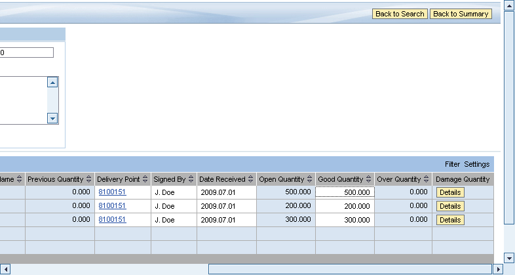
Task: Sort by Signed By column icon
Action: click(x=191, y=179)
